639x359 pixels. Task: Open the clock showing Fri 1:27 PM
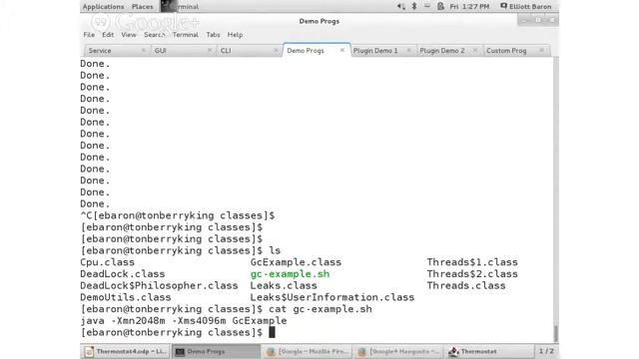(469, 7)
